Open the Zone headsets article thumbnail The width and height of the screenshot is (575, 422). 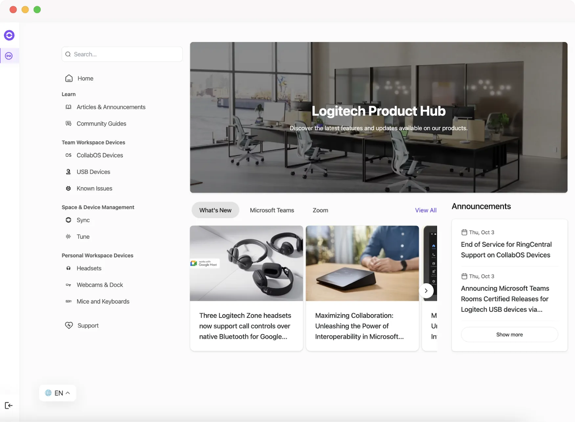247,263
